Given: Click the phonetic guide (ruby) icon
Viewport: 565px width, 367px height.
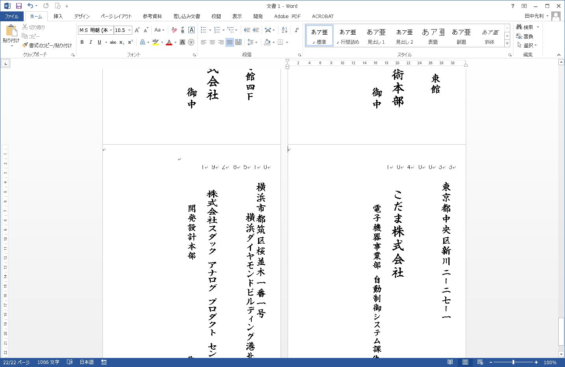Looking at the screenshot, I should [x=183, y=30].
